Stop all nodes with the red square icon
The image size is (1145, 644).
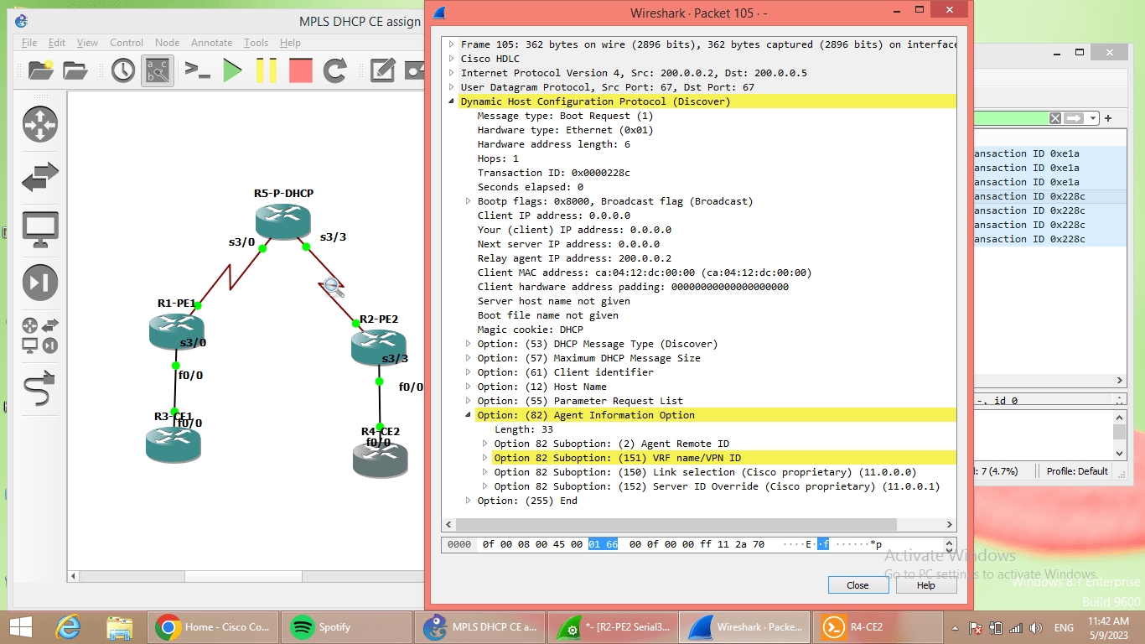(x=300, y=71)
